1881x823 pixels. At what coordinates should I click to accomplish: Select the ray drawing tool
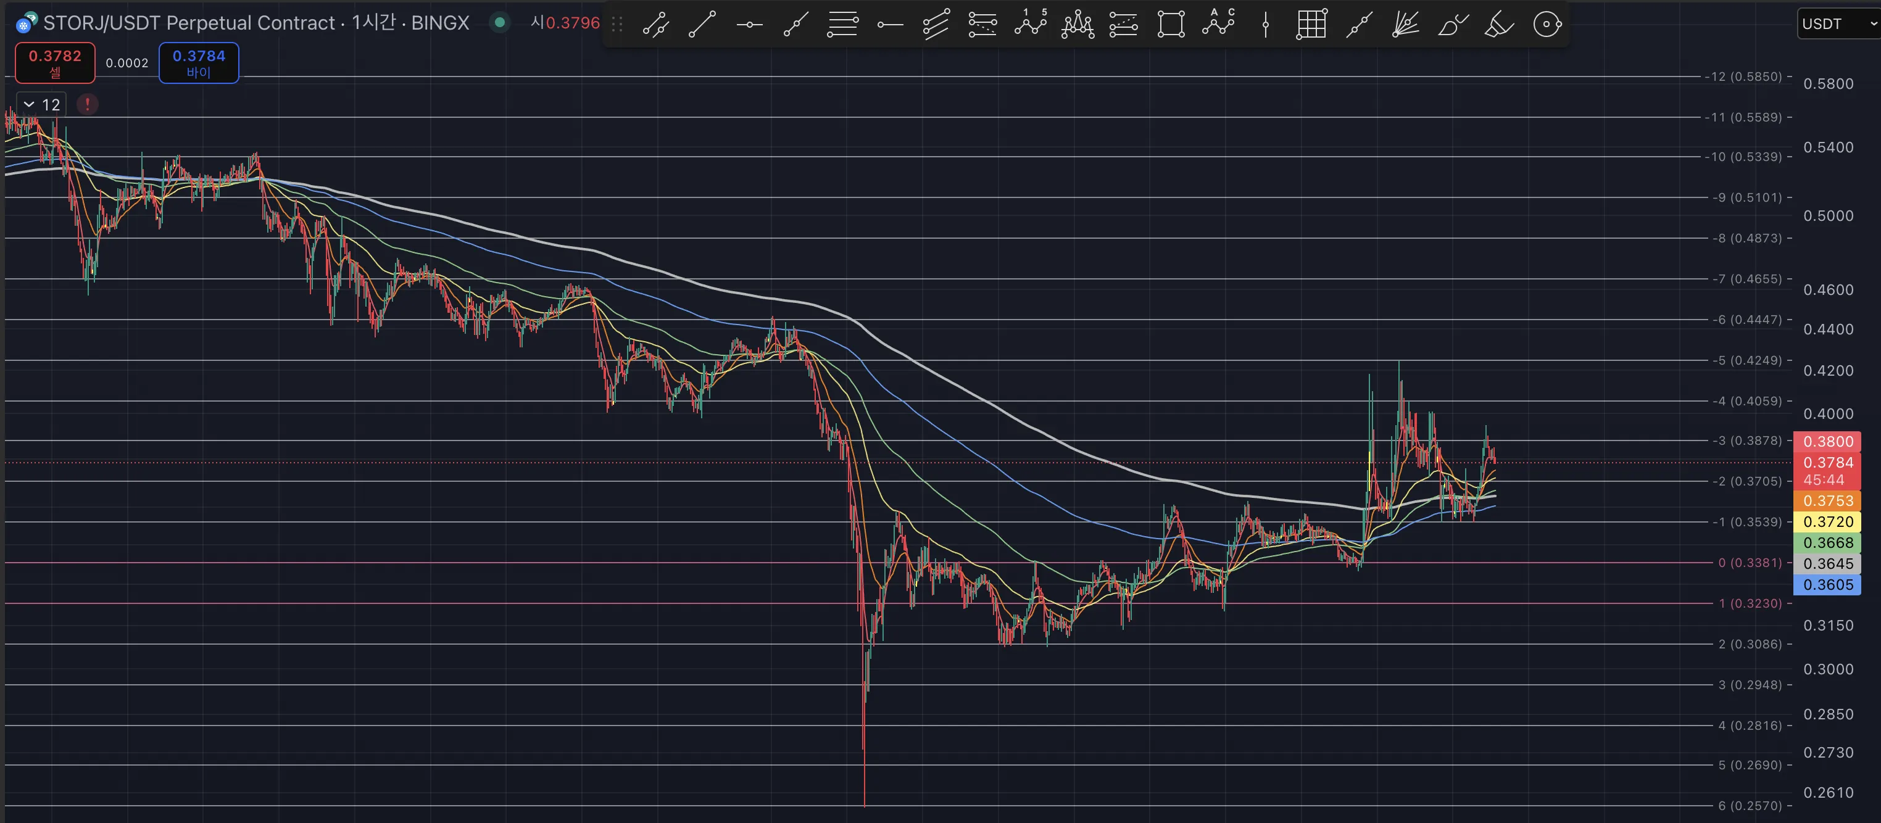point(795,24)
